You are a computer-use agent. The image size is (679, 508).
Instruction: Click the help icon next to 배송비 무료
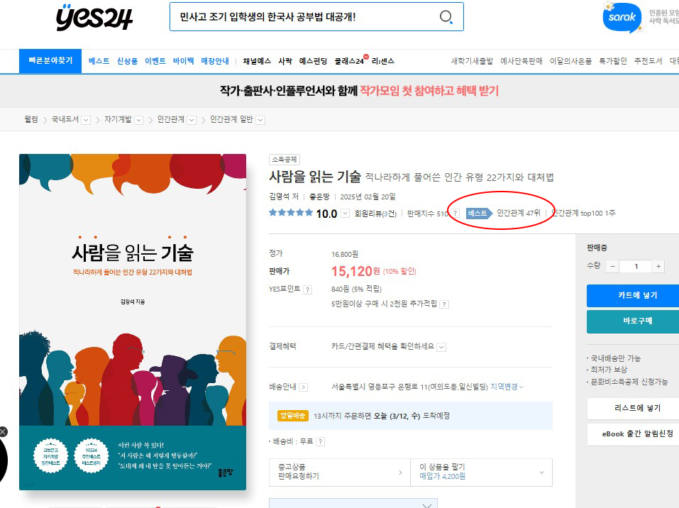coord(320,442)
